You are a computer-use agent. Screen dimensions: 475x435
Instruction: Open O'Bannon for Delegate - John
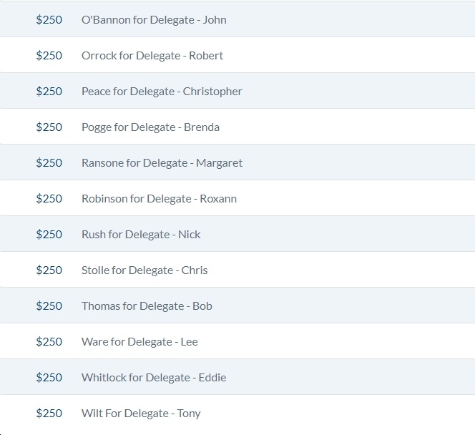[x=154, y=20]
